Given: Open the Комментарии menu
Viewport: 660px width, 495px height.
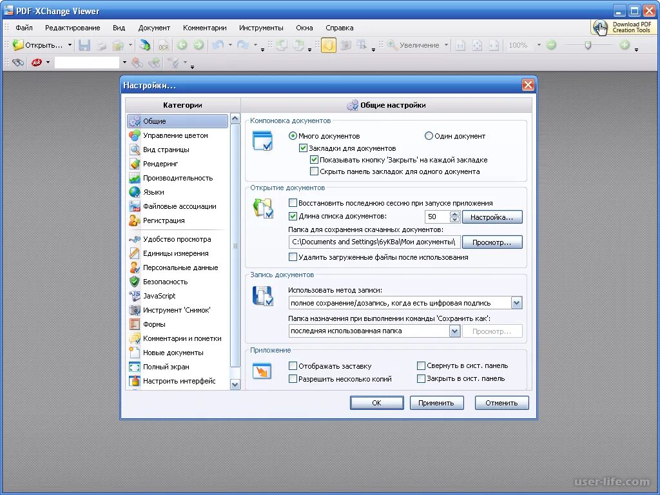Looking at the screenshot, I should (x=204, y=28).
